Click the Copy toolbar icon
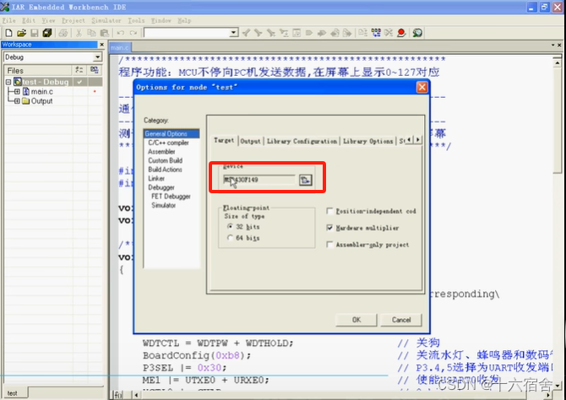The height and width of the screenshot is (400, 566). click(91, 33)
